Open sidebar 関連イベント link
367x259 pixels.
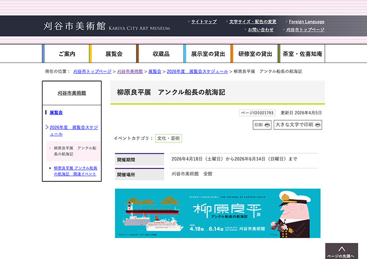(76, 171)
